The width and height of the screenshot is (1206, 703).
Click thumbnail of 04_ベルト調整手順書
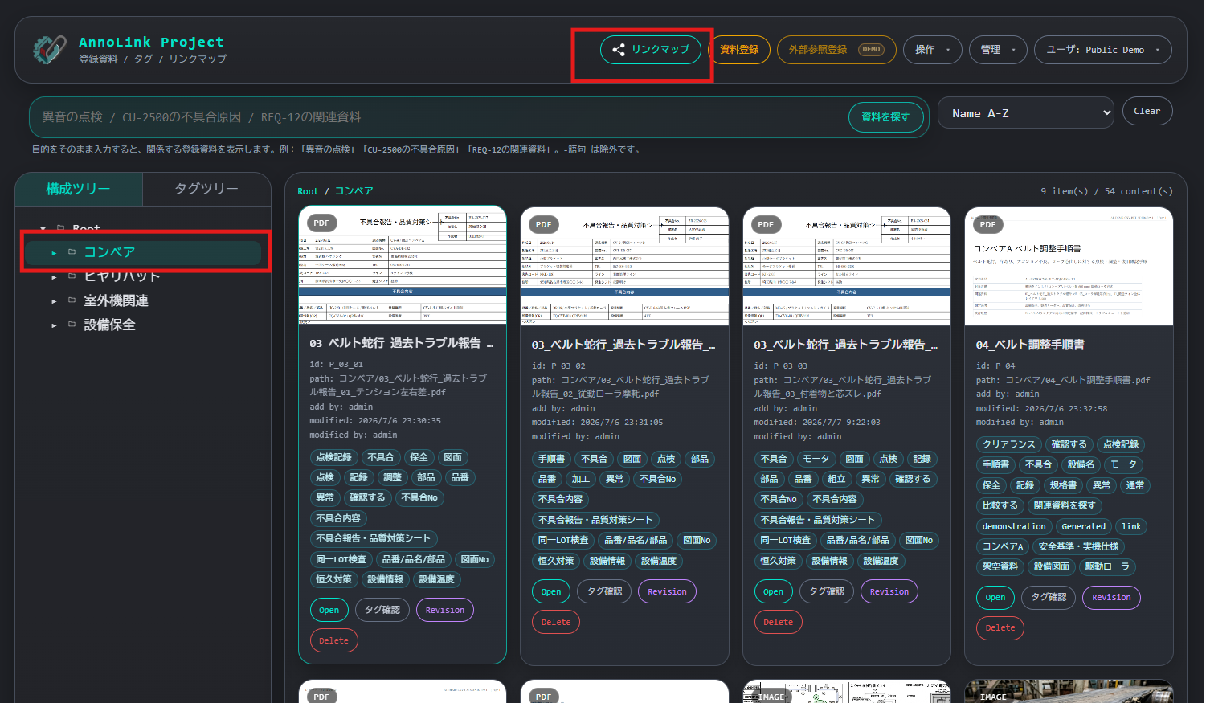1069,267
